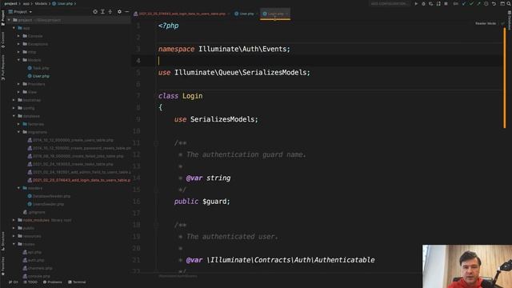Click the orange scrollbar change marker
This screenshot has height=288, width=512.
(x=505, y=78)
